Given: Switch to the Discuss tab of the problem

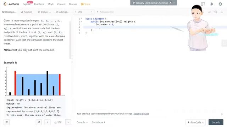Looking at the screenshot, I should click(44, 12).
